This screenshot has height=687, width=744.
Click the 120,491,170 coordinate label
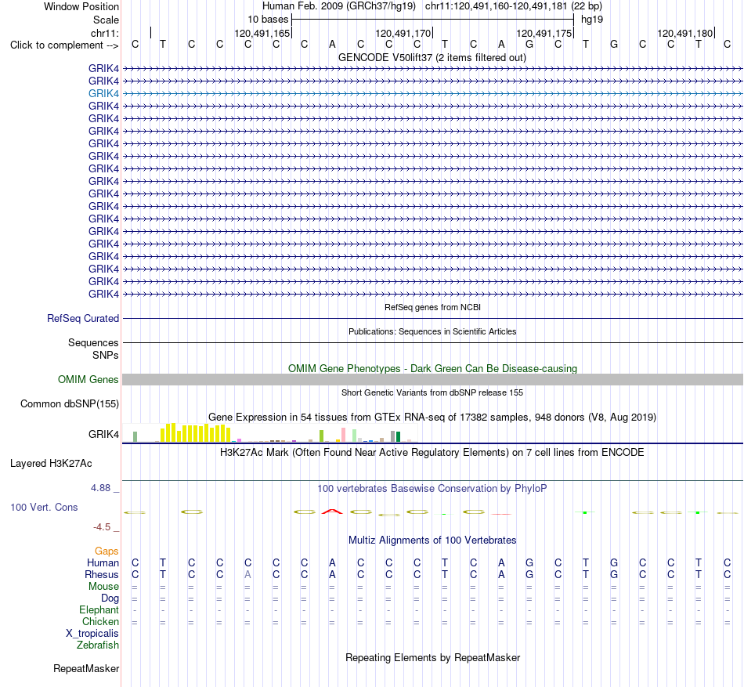click(x=403, y=33)
